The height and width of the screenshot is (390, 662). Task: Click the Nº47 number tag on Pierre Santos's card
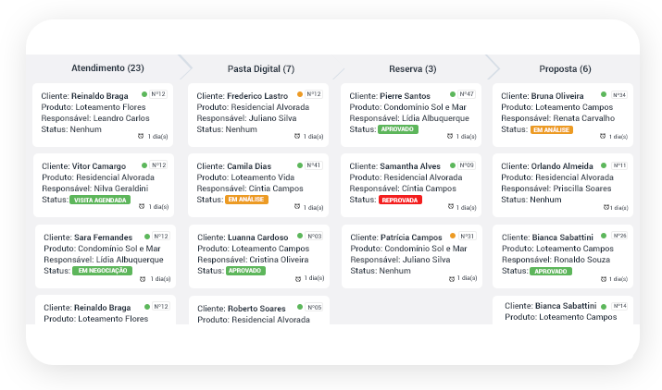coord(468,94)
